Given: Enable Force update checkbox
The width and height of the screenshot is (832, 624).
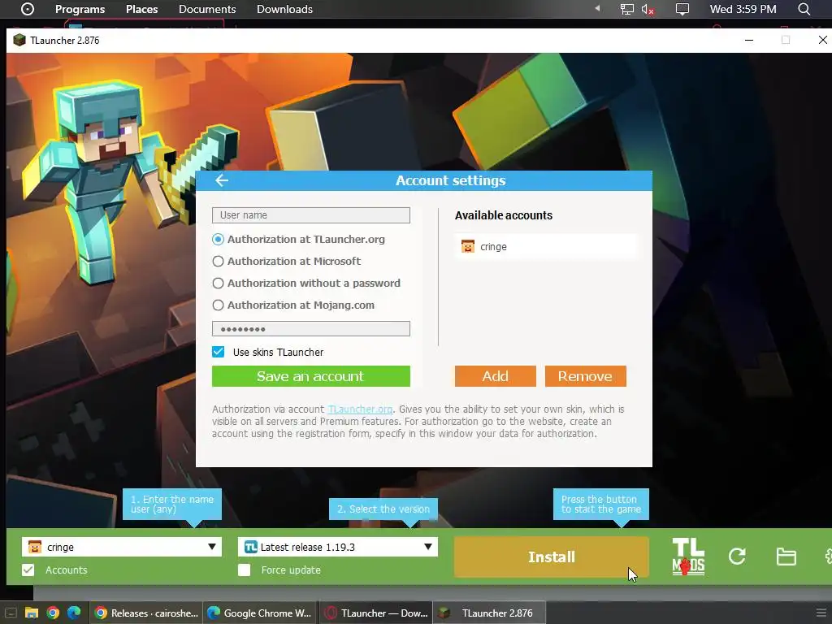Looking at the screenshot, I should click(244, 570).
